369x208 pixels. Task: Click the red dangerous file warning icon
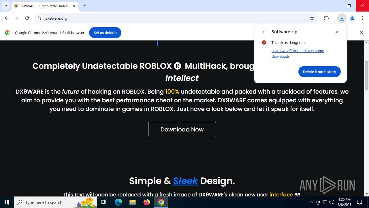(264, 42)
